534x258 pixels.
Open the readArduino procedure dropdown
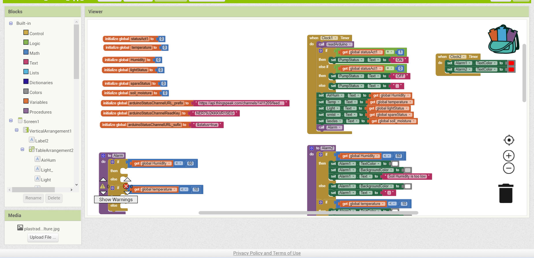coord(339,44)
